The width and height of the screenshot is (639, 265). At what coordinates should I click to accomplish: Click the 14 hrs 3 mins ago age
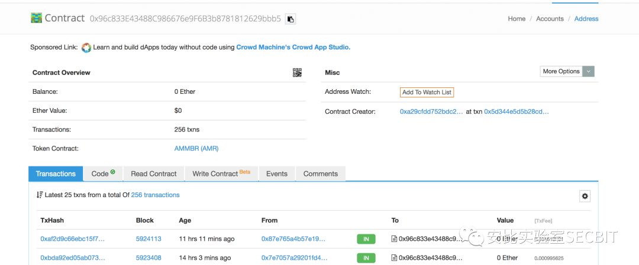pos(205,258)
